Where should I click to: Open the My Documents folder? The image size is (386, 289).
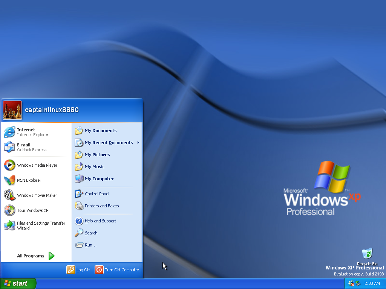pyautogui.click(x=100, y=131)
